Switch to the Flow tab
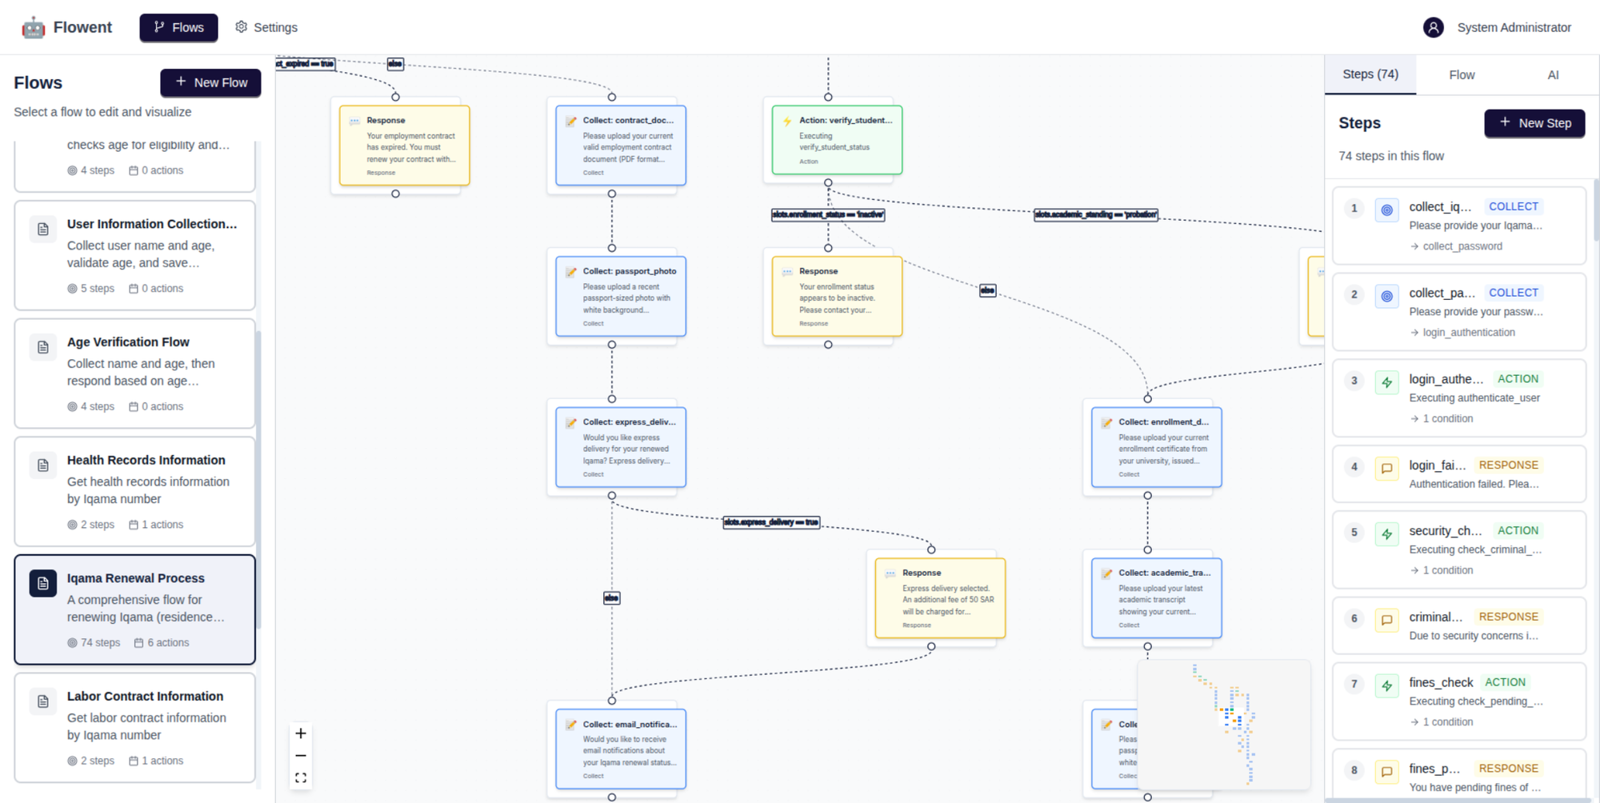The image size is (1600, 803). (1461, 75)
